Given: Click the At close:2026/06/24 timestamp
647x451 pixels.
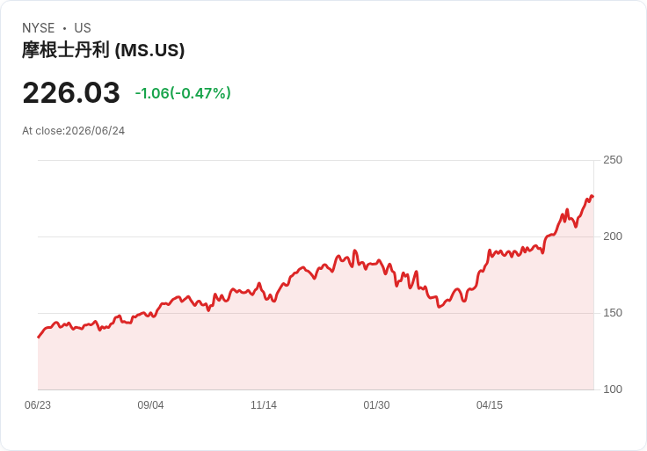Looking at the screenshot, I should (74, 131).
